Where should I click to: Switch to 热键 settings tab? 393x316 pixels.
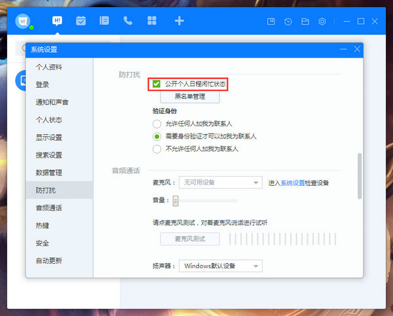coord(43,226)
